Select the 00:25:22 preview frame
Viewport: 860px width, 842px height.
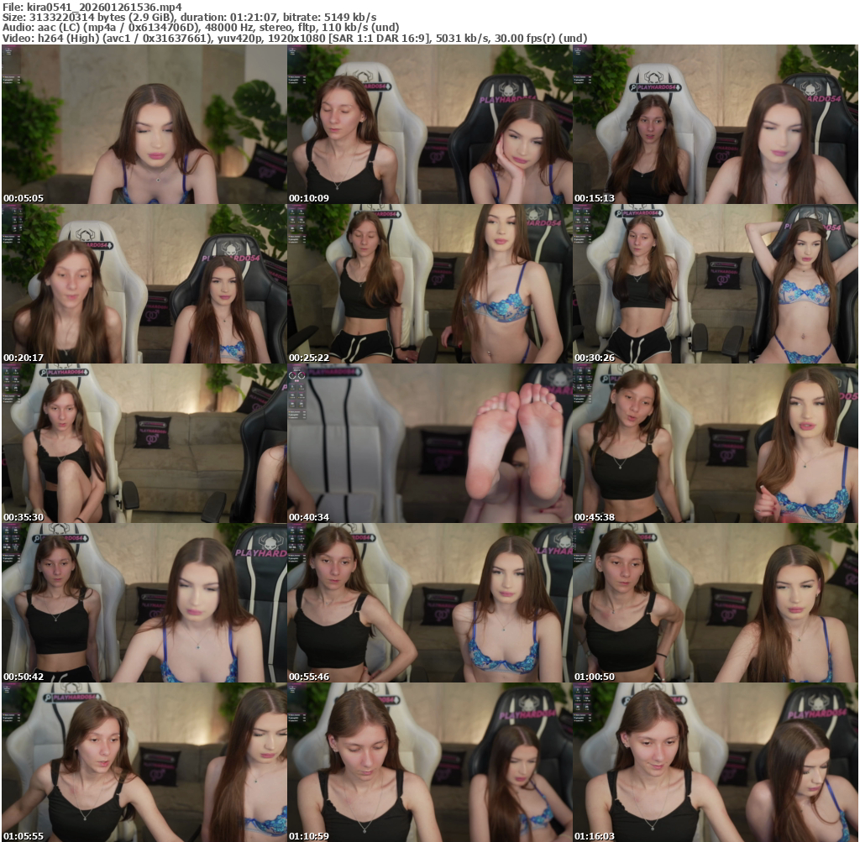pyautogui.click(x=429, y=284)
